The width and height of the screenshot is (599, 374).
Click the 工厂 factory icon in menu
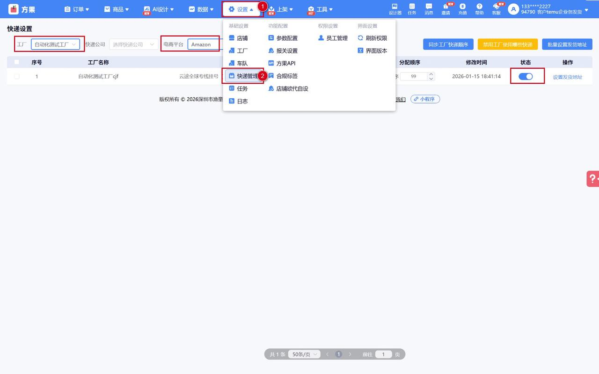tap(232, 51)
